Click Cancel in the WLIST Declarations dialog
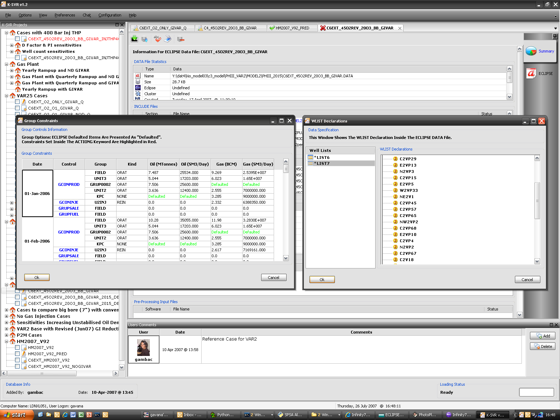 (x=527, y=280)
